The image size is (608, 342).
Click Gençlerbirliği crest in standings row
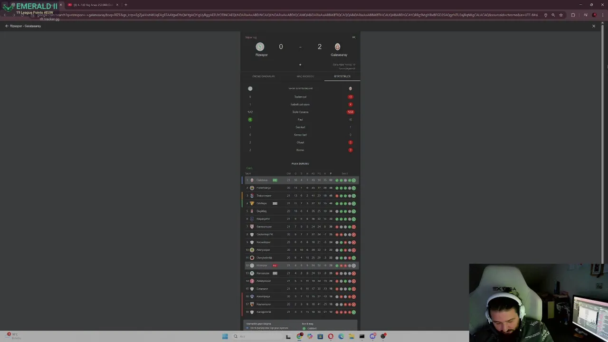(x=252, y=257)
